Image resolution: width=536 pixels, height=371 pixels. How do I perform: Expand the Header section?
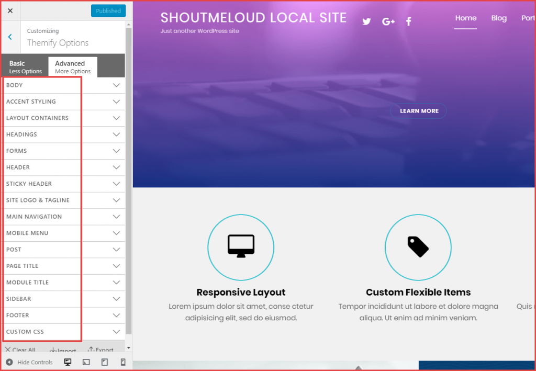63,167
